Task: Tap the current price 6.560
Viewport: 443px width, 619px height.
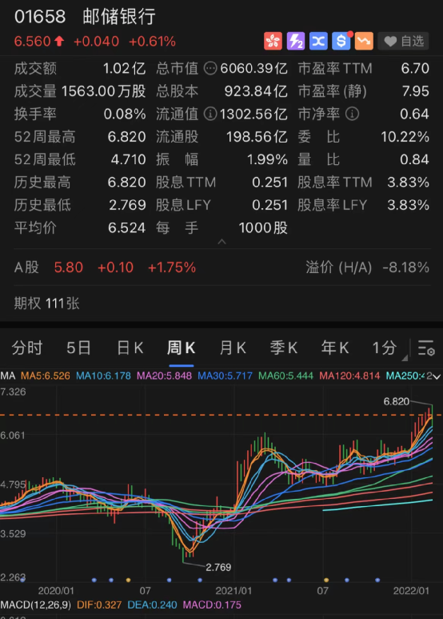Action: click(x=32, y=41)
